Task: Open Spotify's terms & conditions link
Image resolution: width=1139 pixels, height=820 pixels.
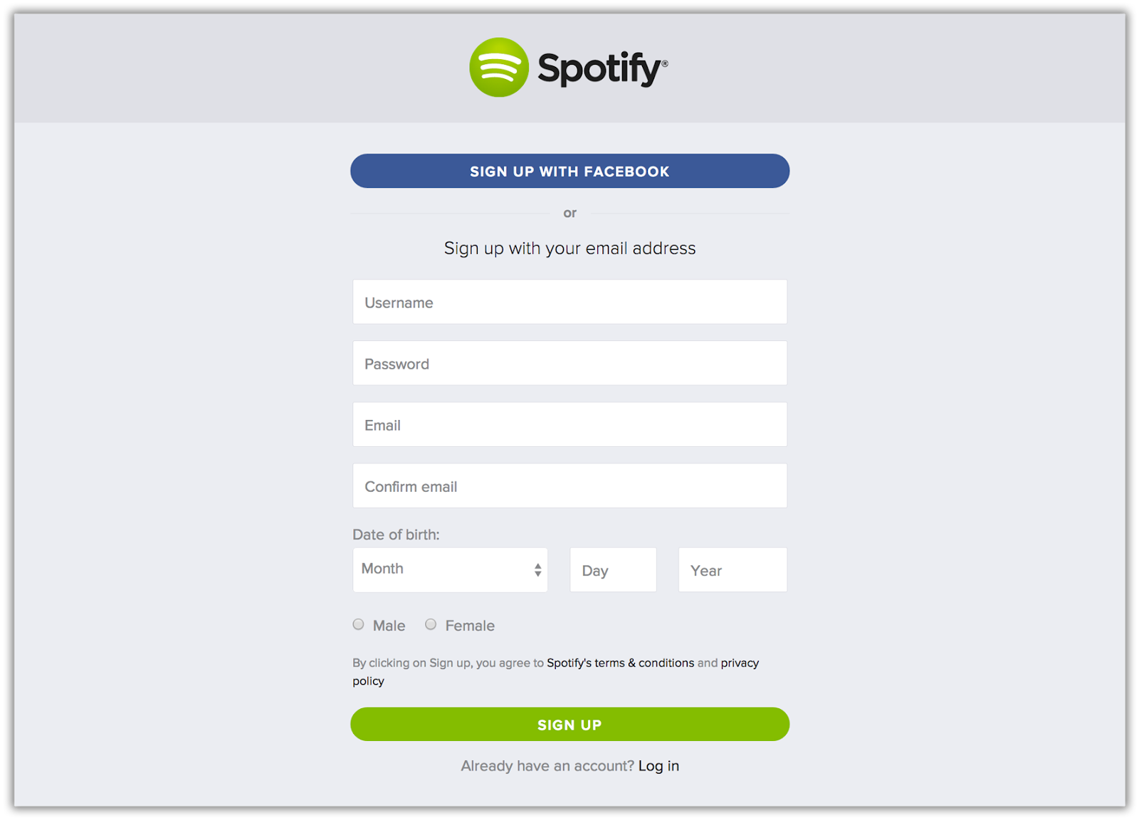Action: click(x=620, y=663)
